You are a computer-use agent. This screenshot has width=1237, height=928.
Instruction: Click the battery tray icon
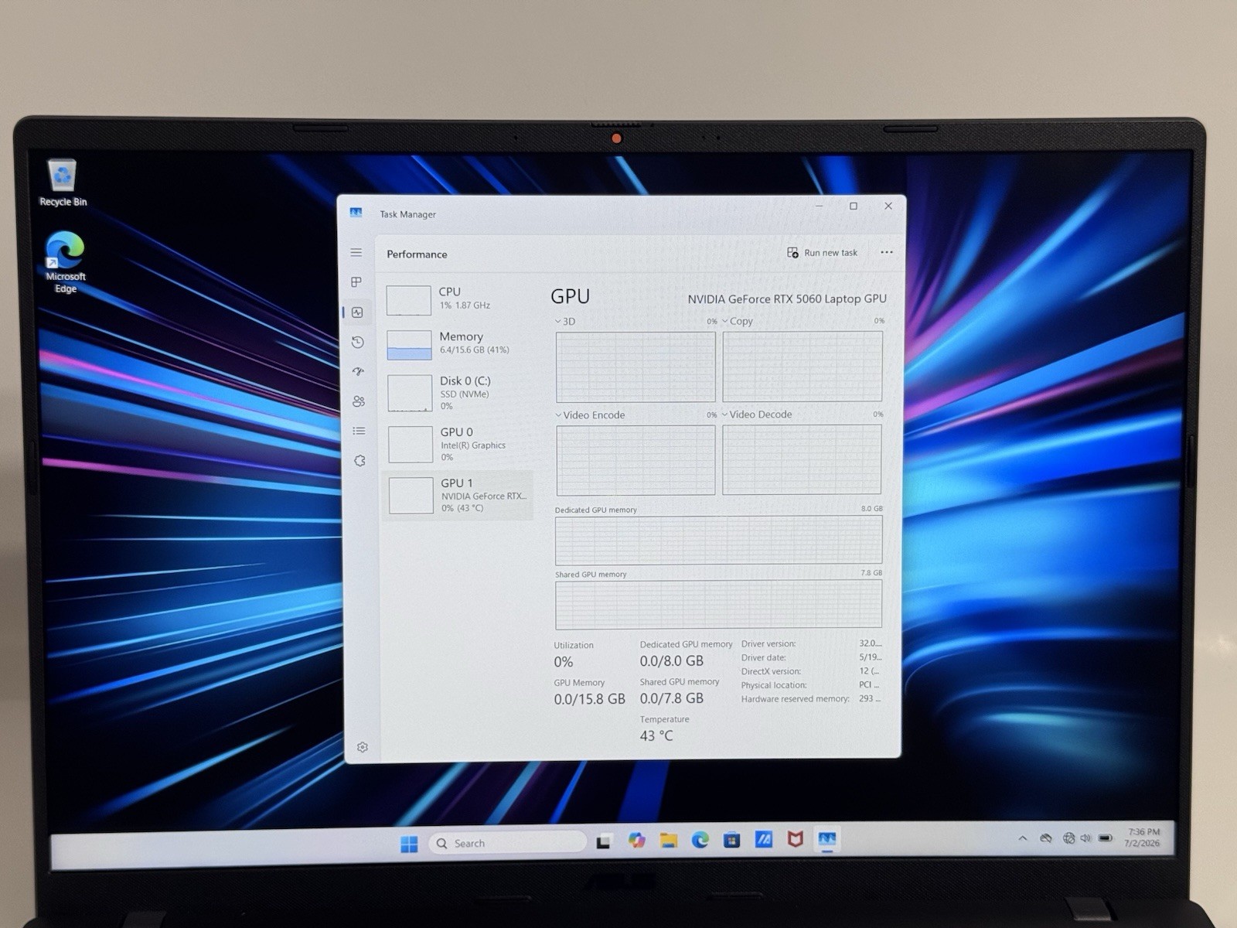1106,838
